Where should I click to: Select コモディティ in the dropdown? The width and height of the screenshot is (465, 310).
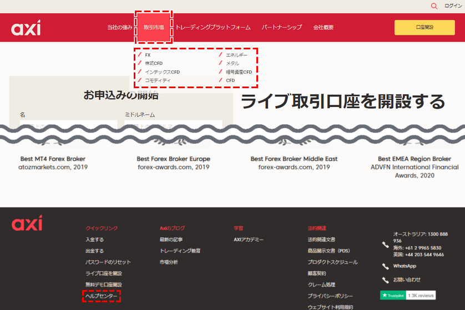158,80
